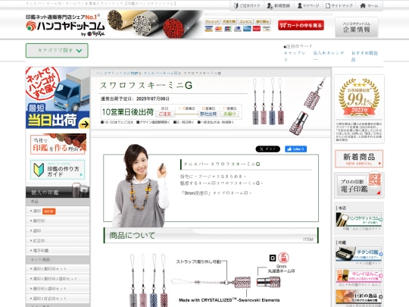This screenshot has height=307, width=409.
Task: Click the Facebook Like button
Action: pos(295,149)
